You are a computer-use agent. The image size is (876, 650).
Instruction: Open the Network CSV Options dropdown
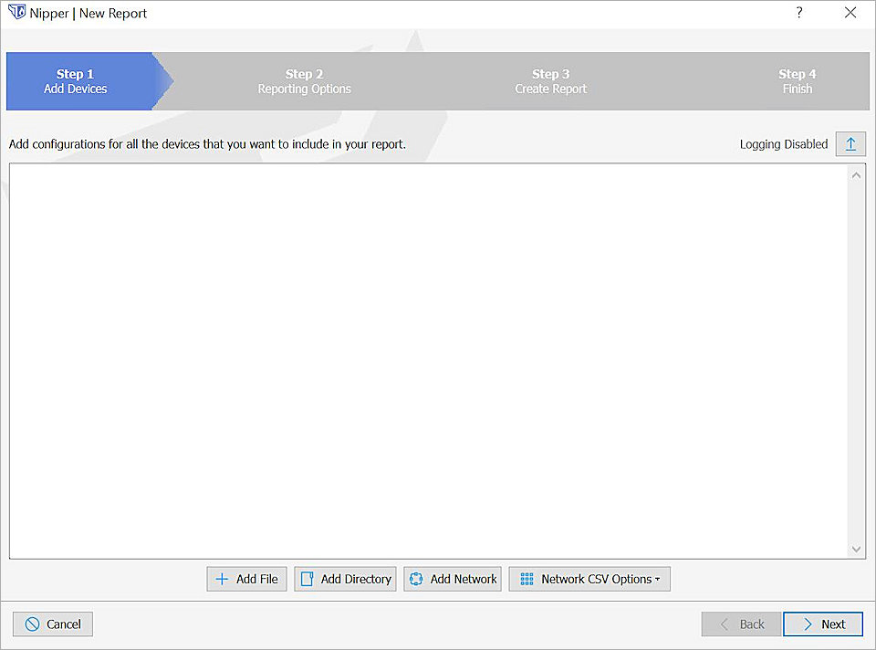(x=589, y=579)
